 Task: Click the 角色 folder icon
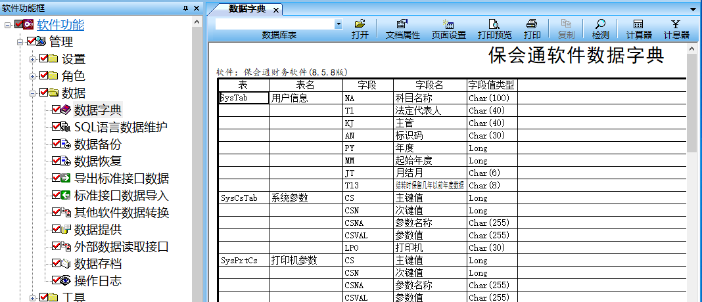point(53,75)
